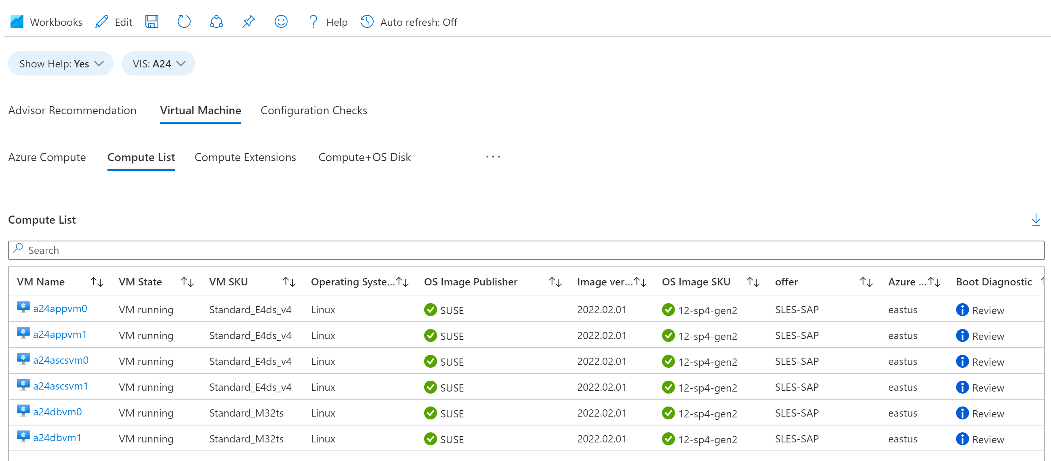1051x461 pixels.
Task: Click the Refresh icon in toolbar
Action: (x=184, y=22)
